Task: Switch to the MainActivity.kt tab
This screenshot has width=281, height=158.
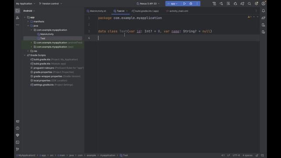Action: tap(97, 11)
